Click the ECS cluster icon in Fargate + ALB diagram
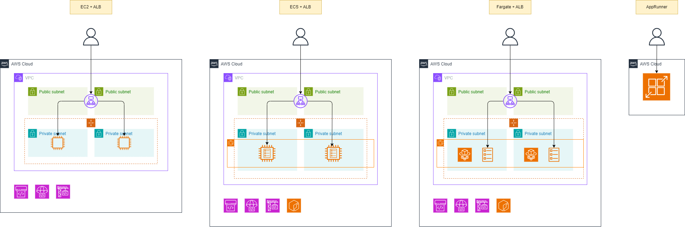Image resolution: width=685 pixels, height=227 pixels. pyautogui.click(x=440, y=143)
